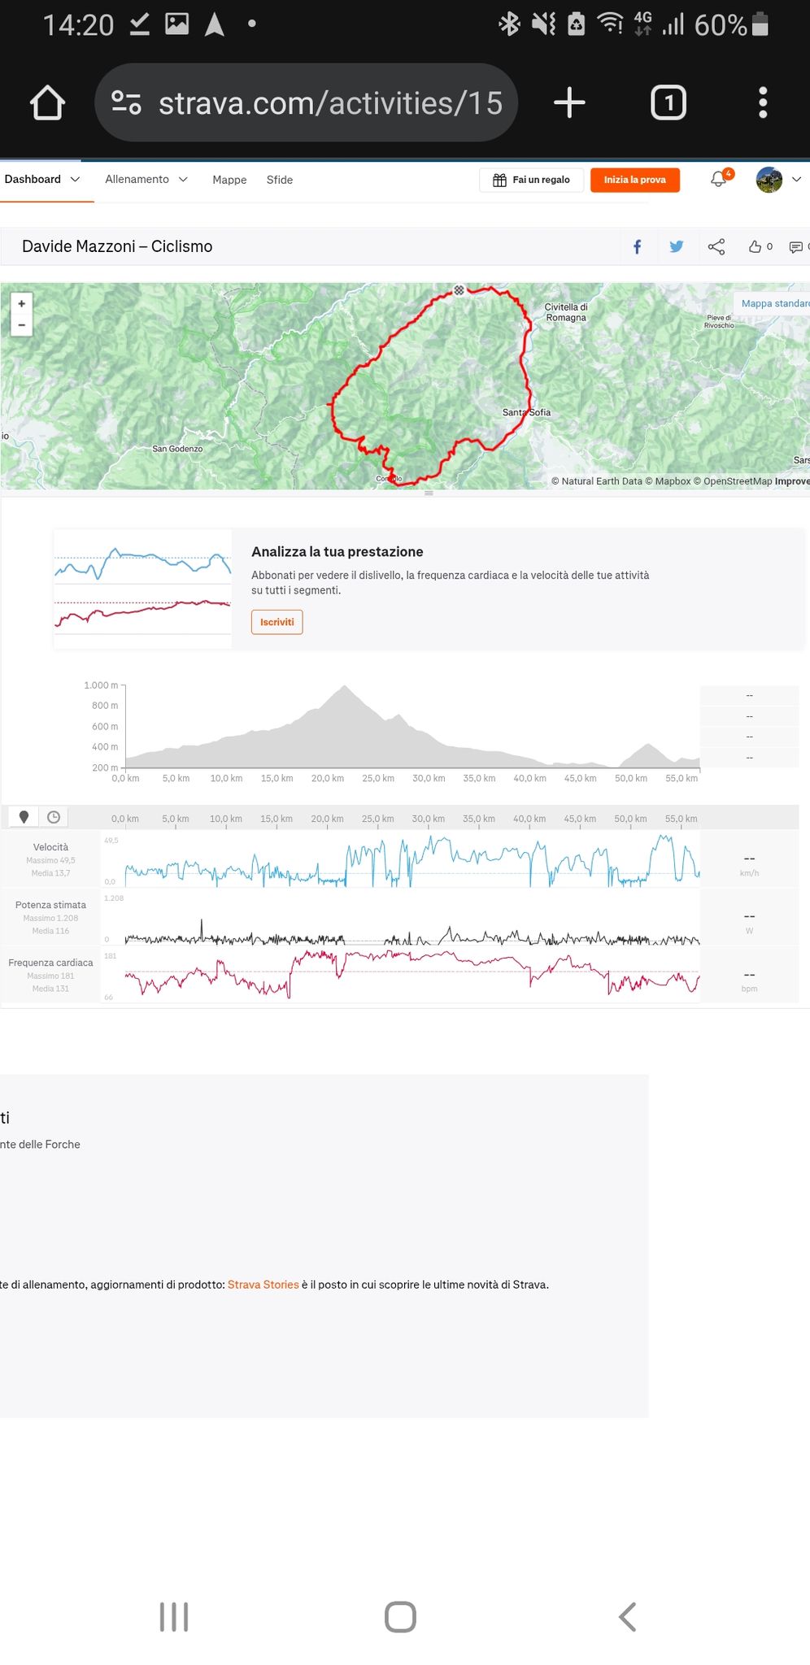Image resolution: width=810 pixels, height=1665 pixels.
Task: Switch chart axis to distance pin
Action: (24, 817)
